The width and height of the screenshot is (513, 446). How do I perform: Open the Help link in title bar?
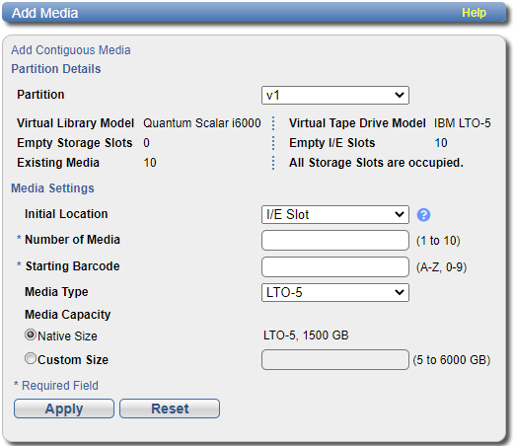point(474,13)
